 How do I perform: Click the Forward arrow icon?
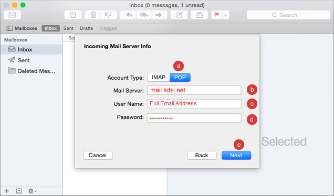[159, 15]
